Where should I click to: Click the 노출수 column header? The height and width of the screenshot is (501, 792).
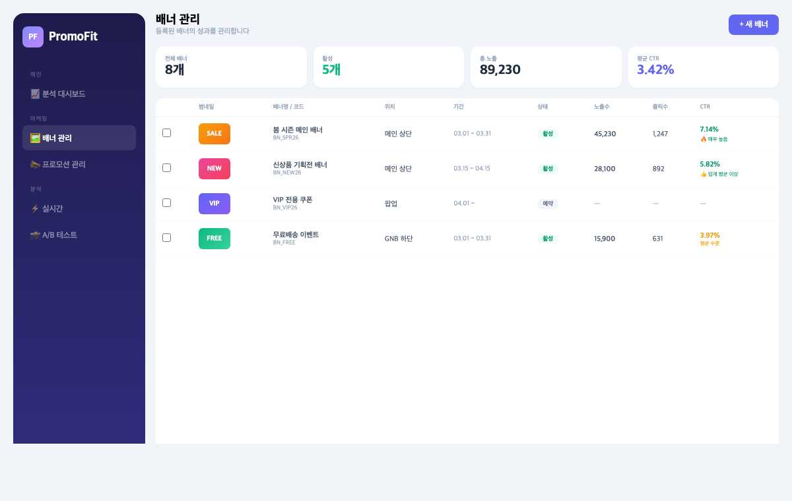(x=602, y=107)
